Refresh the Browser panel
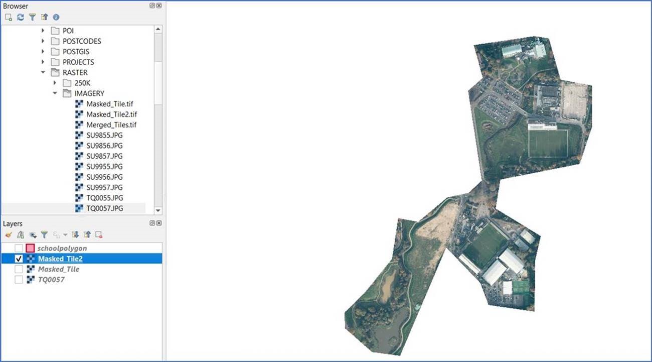Screen dimensions: 652x362 coord(20,17)
